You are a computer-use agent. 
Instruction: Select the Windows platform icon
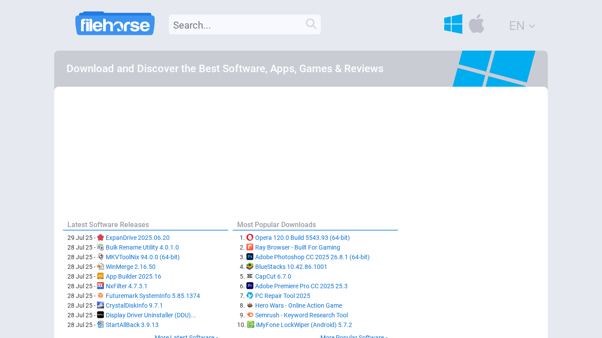point(453,24)
